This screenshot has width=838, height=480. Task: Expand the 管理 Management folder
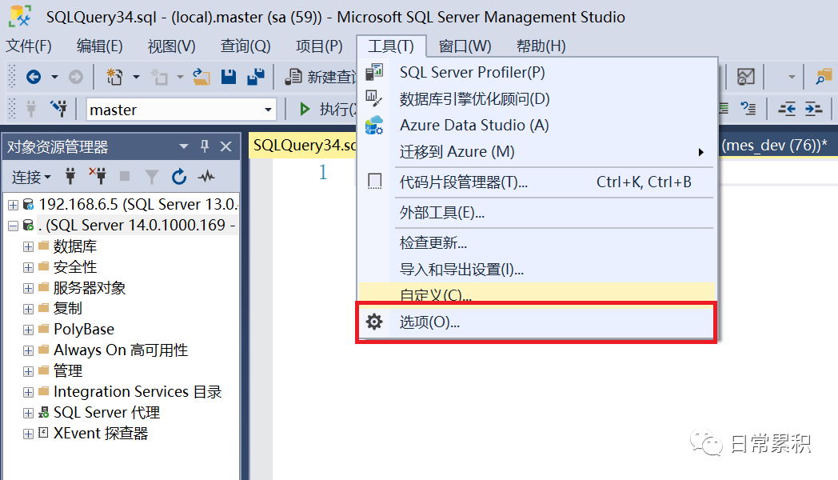tap(28, 371)
